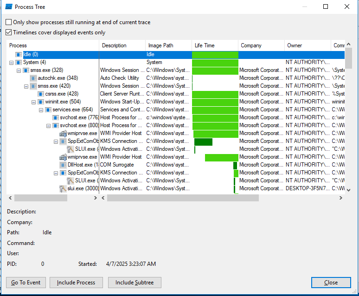Click the smss.exe (420) process icon
The width and height of the screenshot is (359, 296).
33,86
